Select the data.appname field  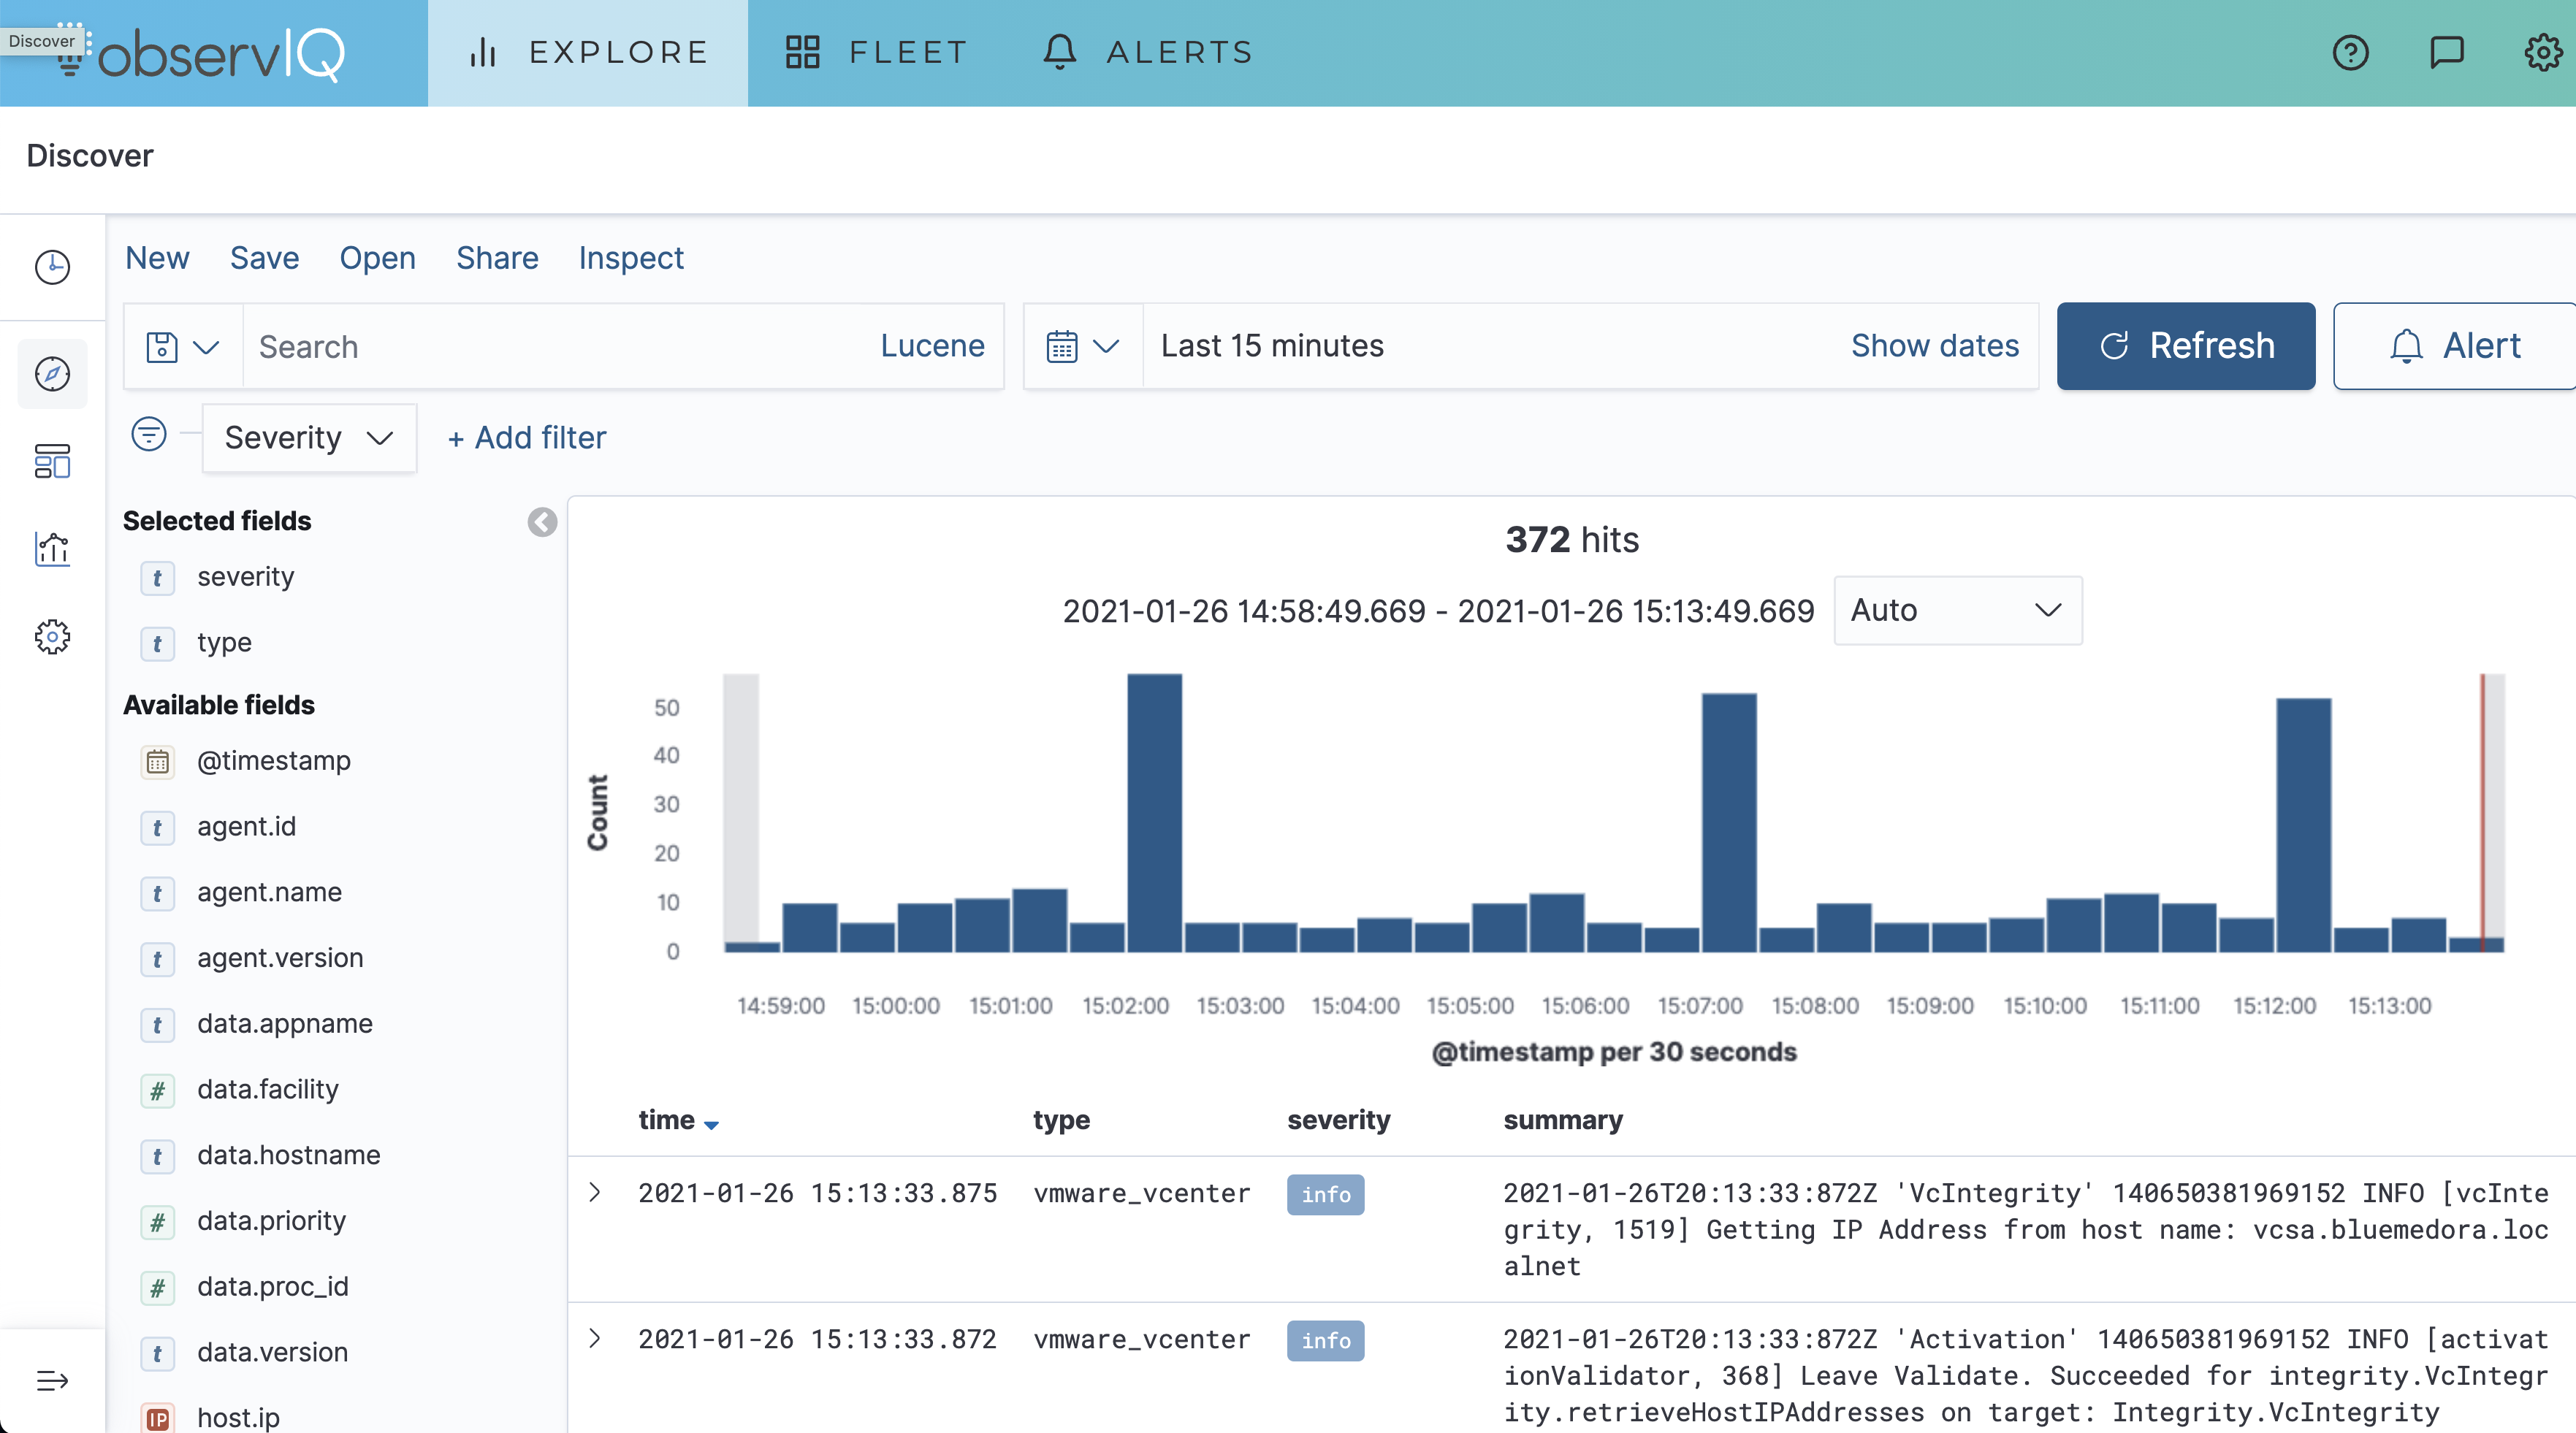point(284,1024)
